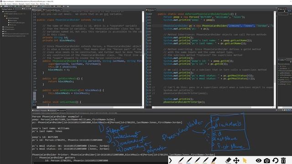The height and width of the screenshot is (164, 292).
Task: Click console line "pc's last name: Jones"
Action: [47, 131]
